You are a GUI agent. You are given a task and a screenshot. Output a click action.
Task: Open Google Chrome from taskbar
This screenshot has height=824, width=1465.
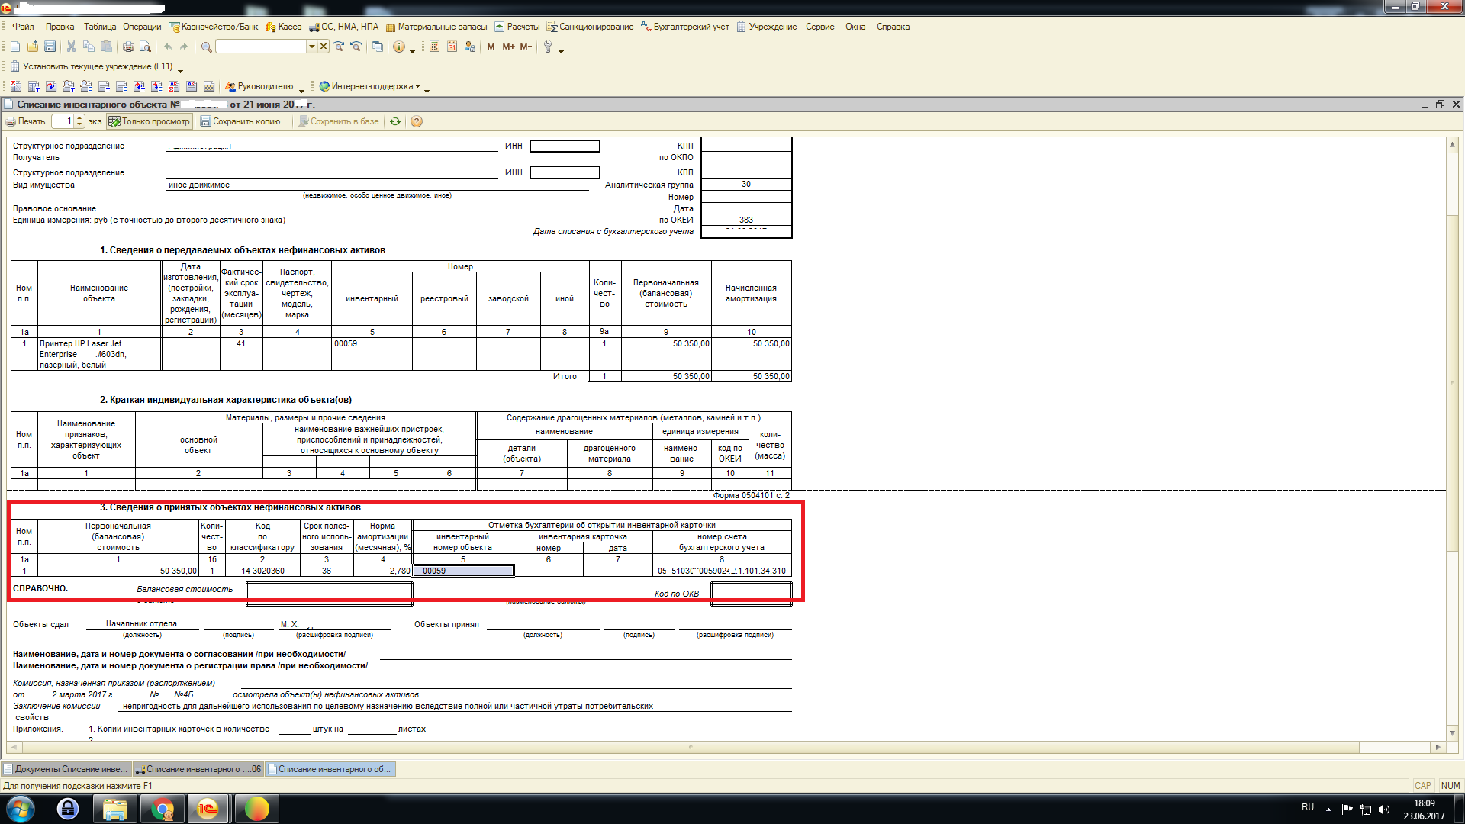click(162, 809)
